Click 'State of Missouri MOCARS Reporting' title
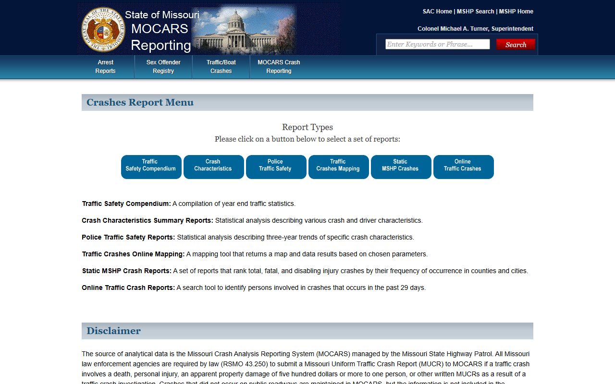The height and width of the screenshot is (384, 615). pos(161,31)
